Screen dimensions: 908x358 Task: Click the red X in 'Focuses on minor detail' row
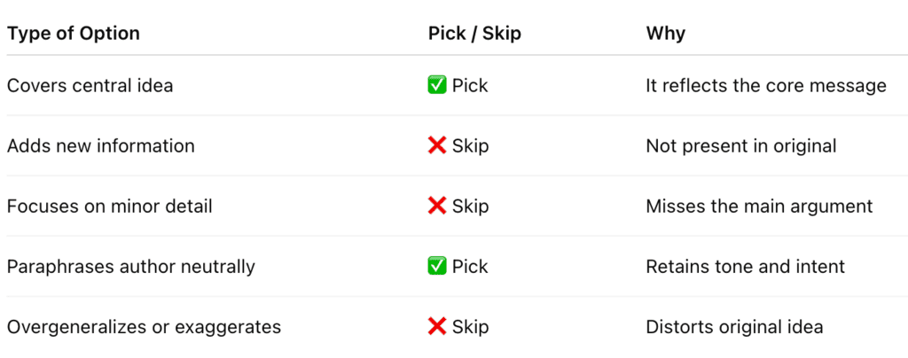coord(437,206)
